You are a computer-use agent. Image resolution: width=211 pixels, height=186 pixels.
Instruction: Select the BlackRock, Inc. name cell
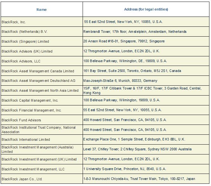tap(42, 22)
